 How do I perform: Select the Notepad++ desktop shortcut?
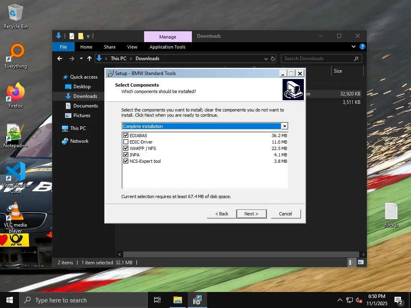point(16,136)
